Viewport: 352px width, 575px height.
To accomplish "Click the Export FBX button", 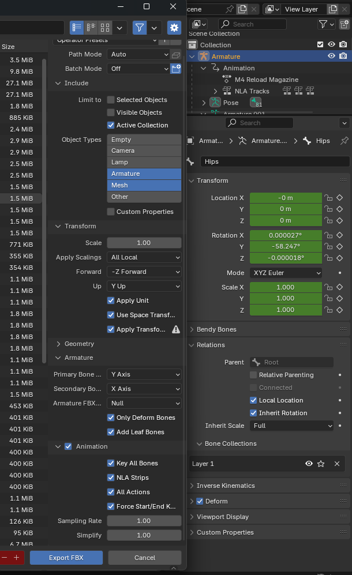I will pyautogui.click(x=66, y=558).
